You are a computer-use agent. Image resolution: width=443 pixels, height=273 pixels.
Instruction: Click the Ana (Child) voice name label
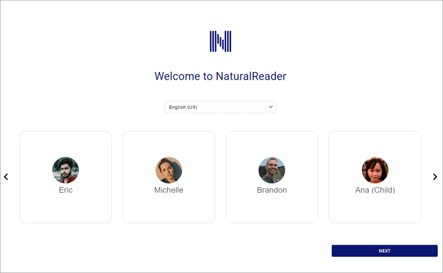(x=375, y=190)
